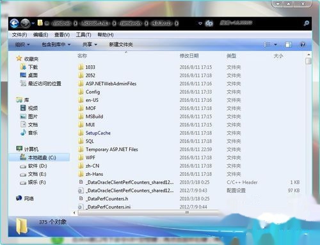Click the magnifier search icon
The height and width of the screenshot is (245, 320).
tap(306, 23)
